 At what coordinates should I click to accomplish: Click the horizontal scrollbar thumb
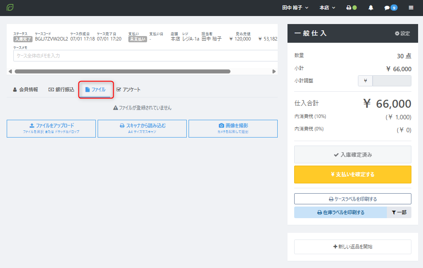pos(123,71)
